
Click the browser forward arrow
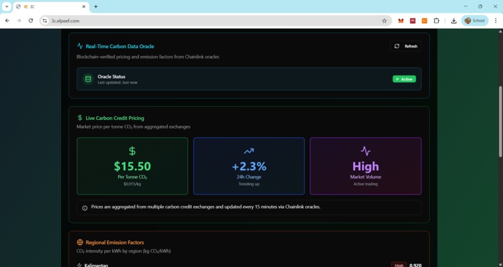(x=19, y=21)
